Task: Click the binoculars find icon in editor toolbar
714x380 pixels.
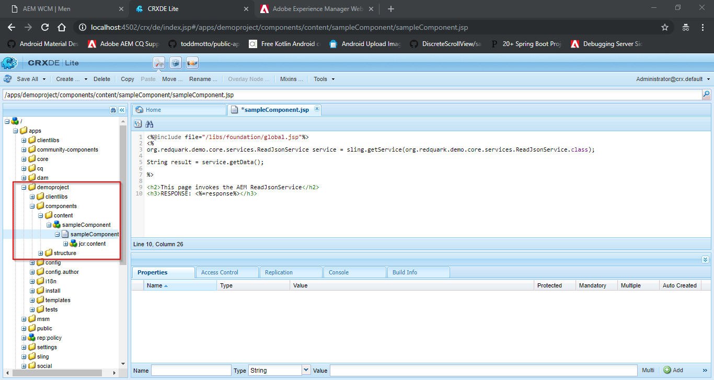Action: (149, 124)
